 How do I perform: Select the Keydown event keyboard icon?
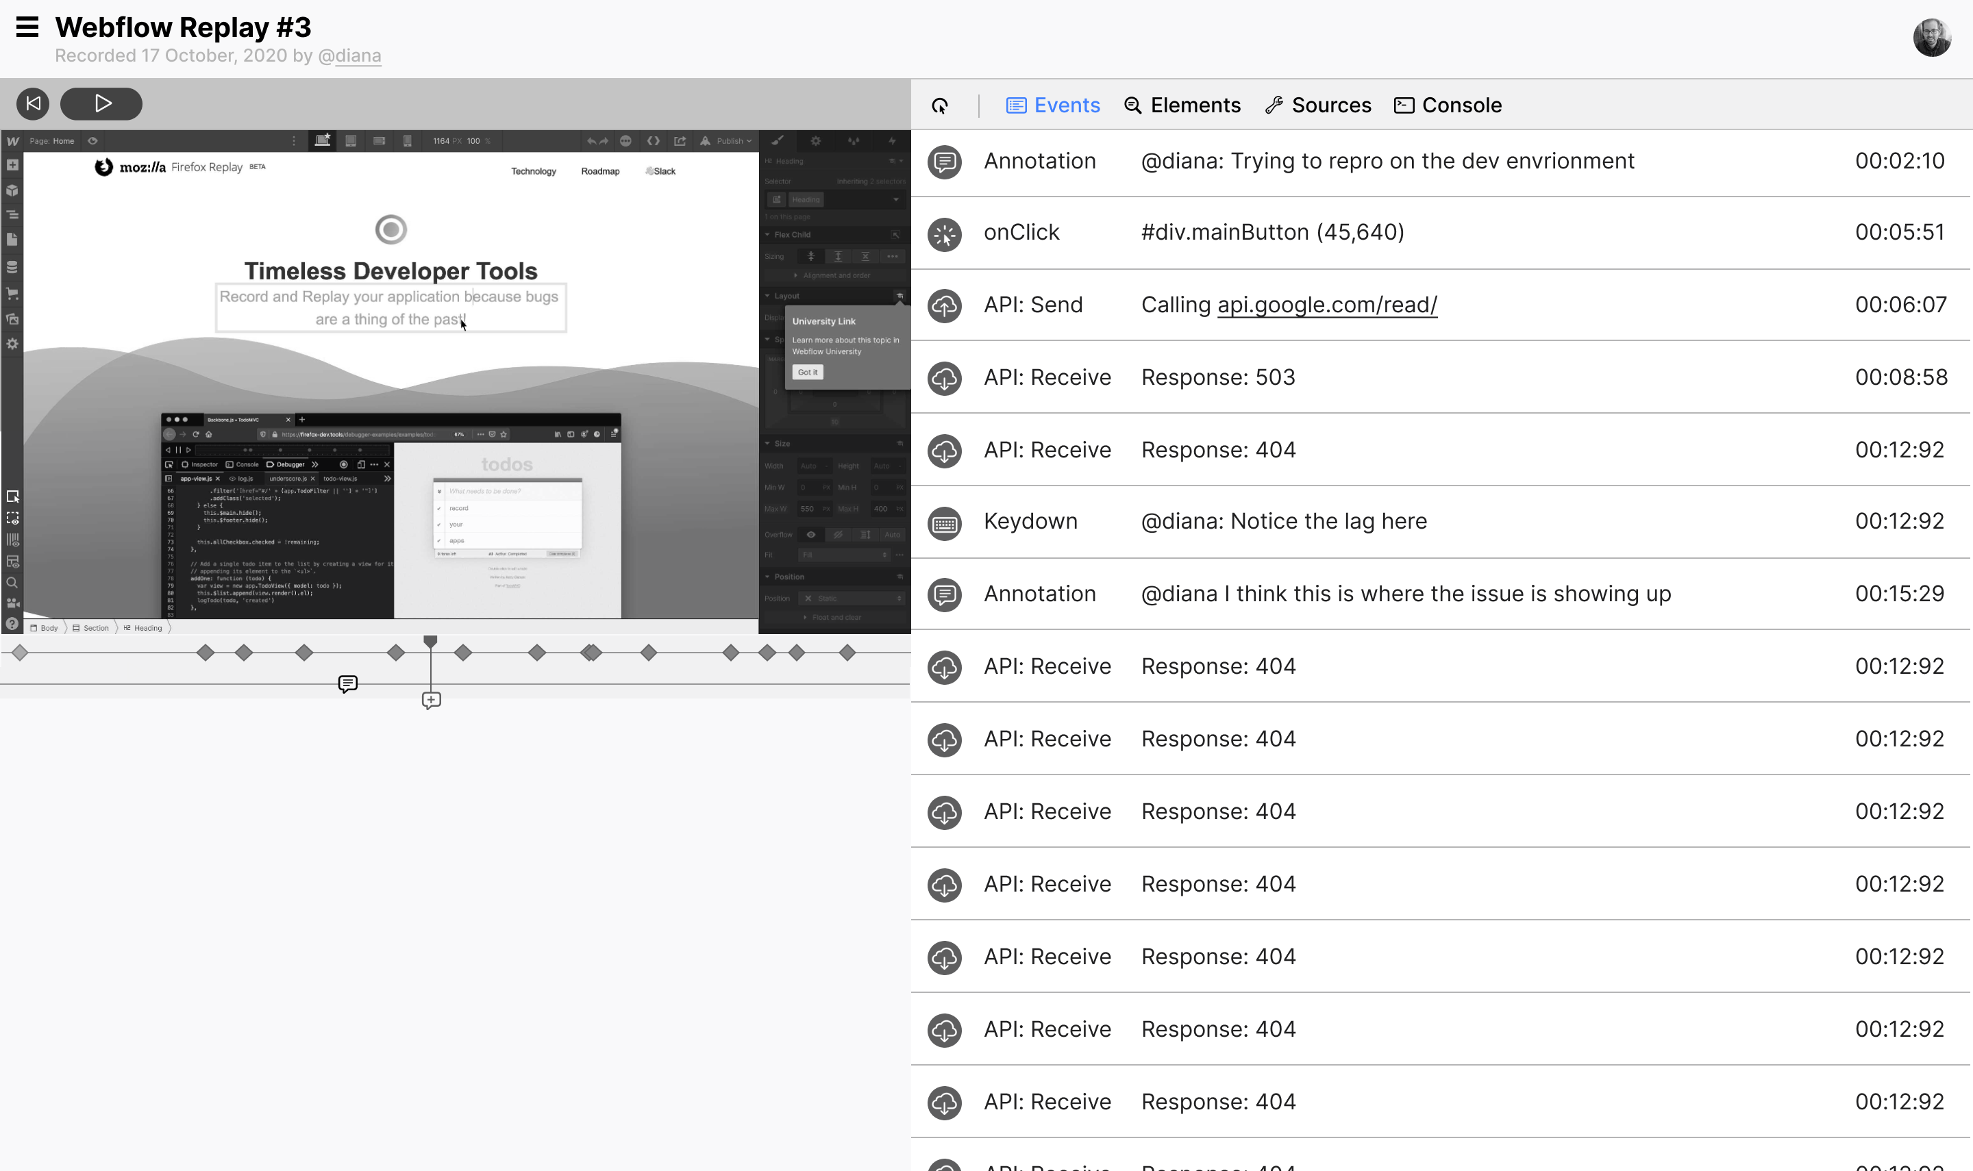click(944, 522)
